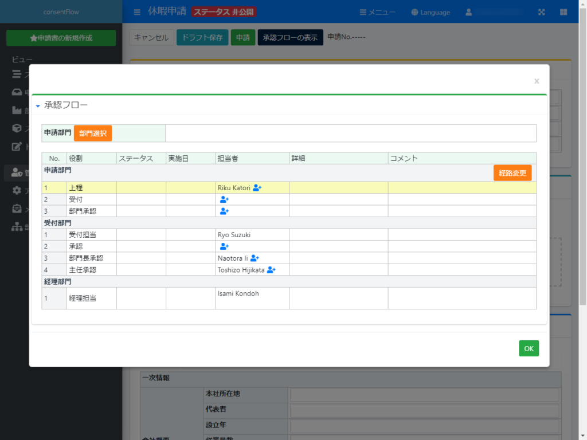Click the 主任承認 role cell
This screenshot has width=587, height=440.
pos(91,270)
